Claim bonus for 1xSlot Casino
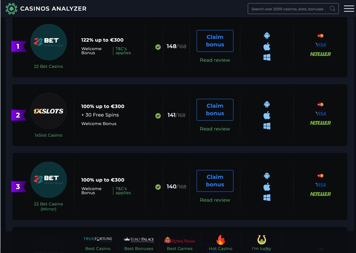Screen dimensions: 356x253 coord(215,109)
